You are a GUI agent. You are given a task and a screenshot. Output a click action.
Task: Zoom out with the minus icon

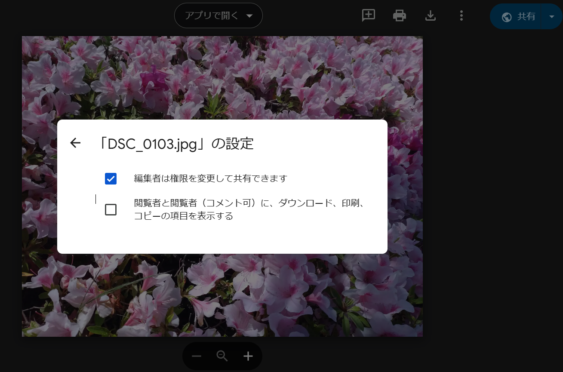[x=197, y=356]
